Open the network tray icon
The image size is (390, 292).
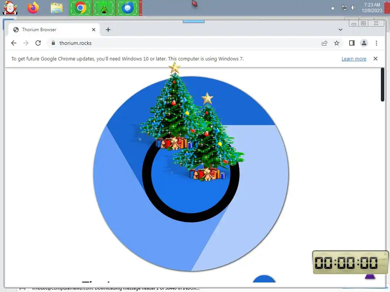pyautogui.click(x=344, y=8)
